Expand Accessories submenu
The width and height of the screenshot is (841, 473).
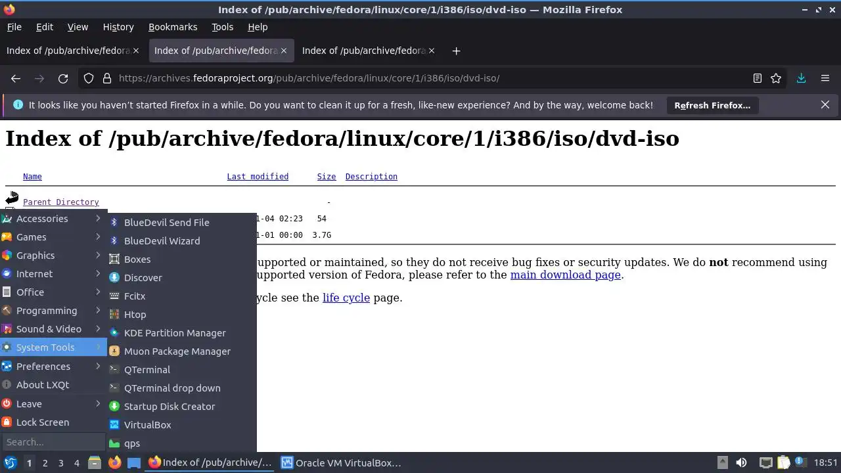[x=53, y=219]
